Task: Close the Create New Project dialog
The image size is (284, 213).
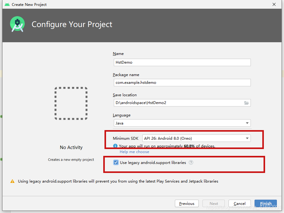Action: [x=274, y=4]
